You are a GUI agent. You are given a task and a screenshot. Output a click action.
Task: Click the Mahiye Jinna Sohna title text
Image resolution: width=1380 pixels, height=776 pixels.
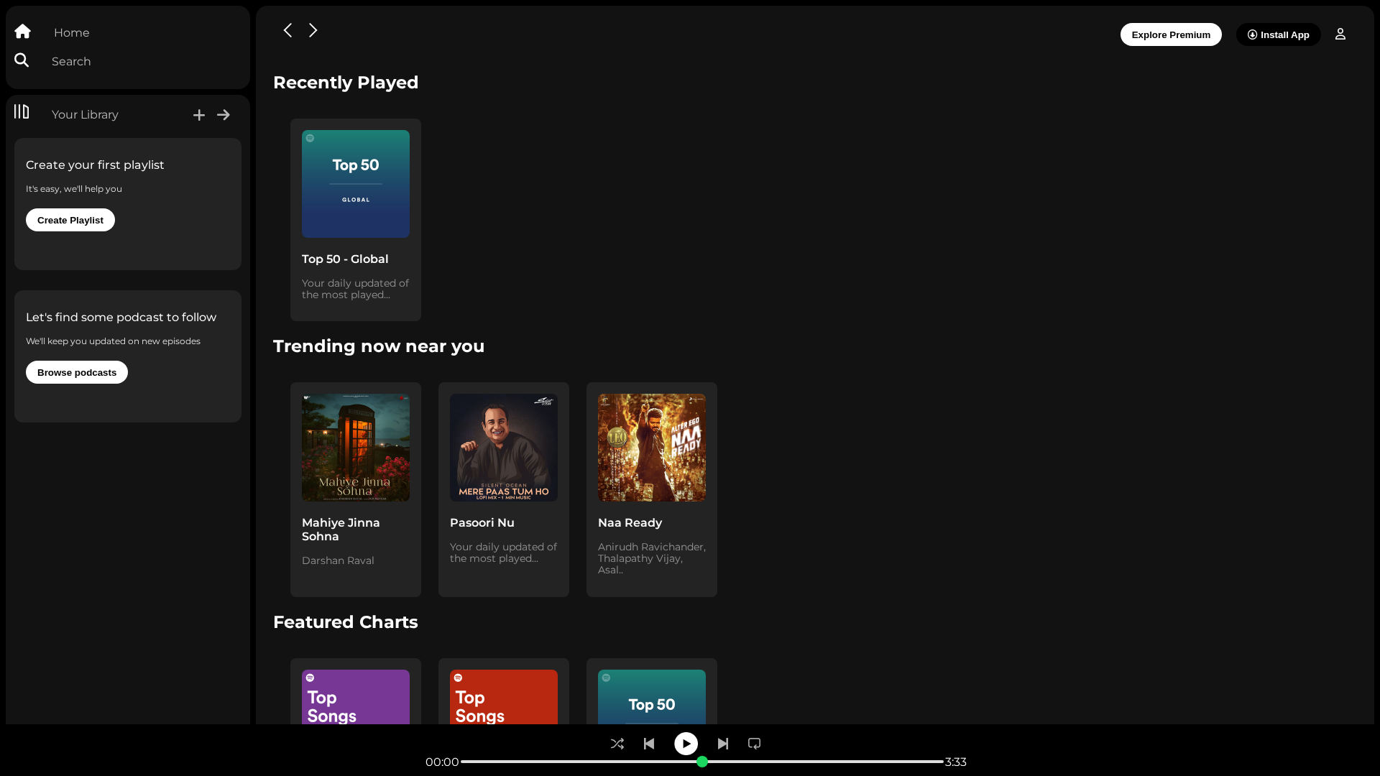(x=341, y=530)
